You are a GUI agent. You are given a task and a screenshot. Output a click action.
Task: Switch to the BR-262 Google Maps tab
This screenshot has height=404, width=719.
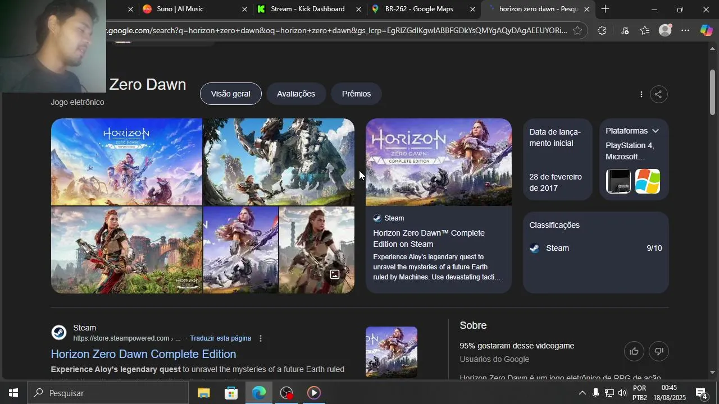419,9
